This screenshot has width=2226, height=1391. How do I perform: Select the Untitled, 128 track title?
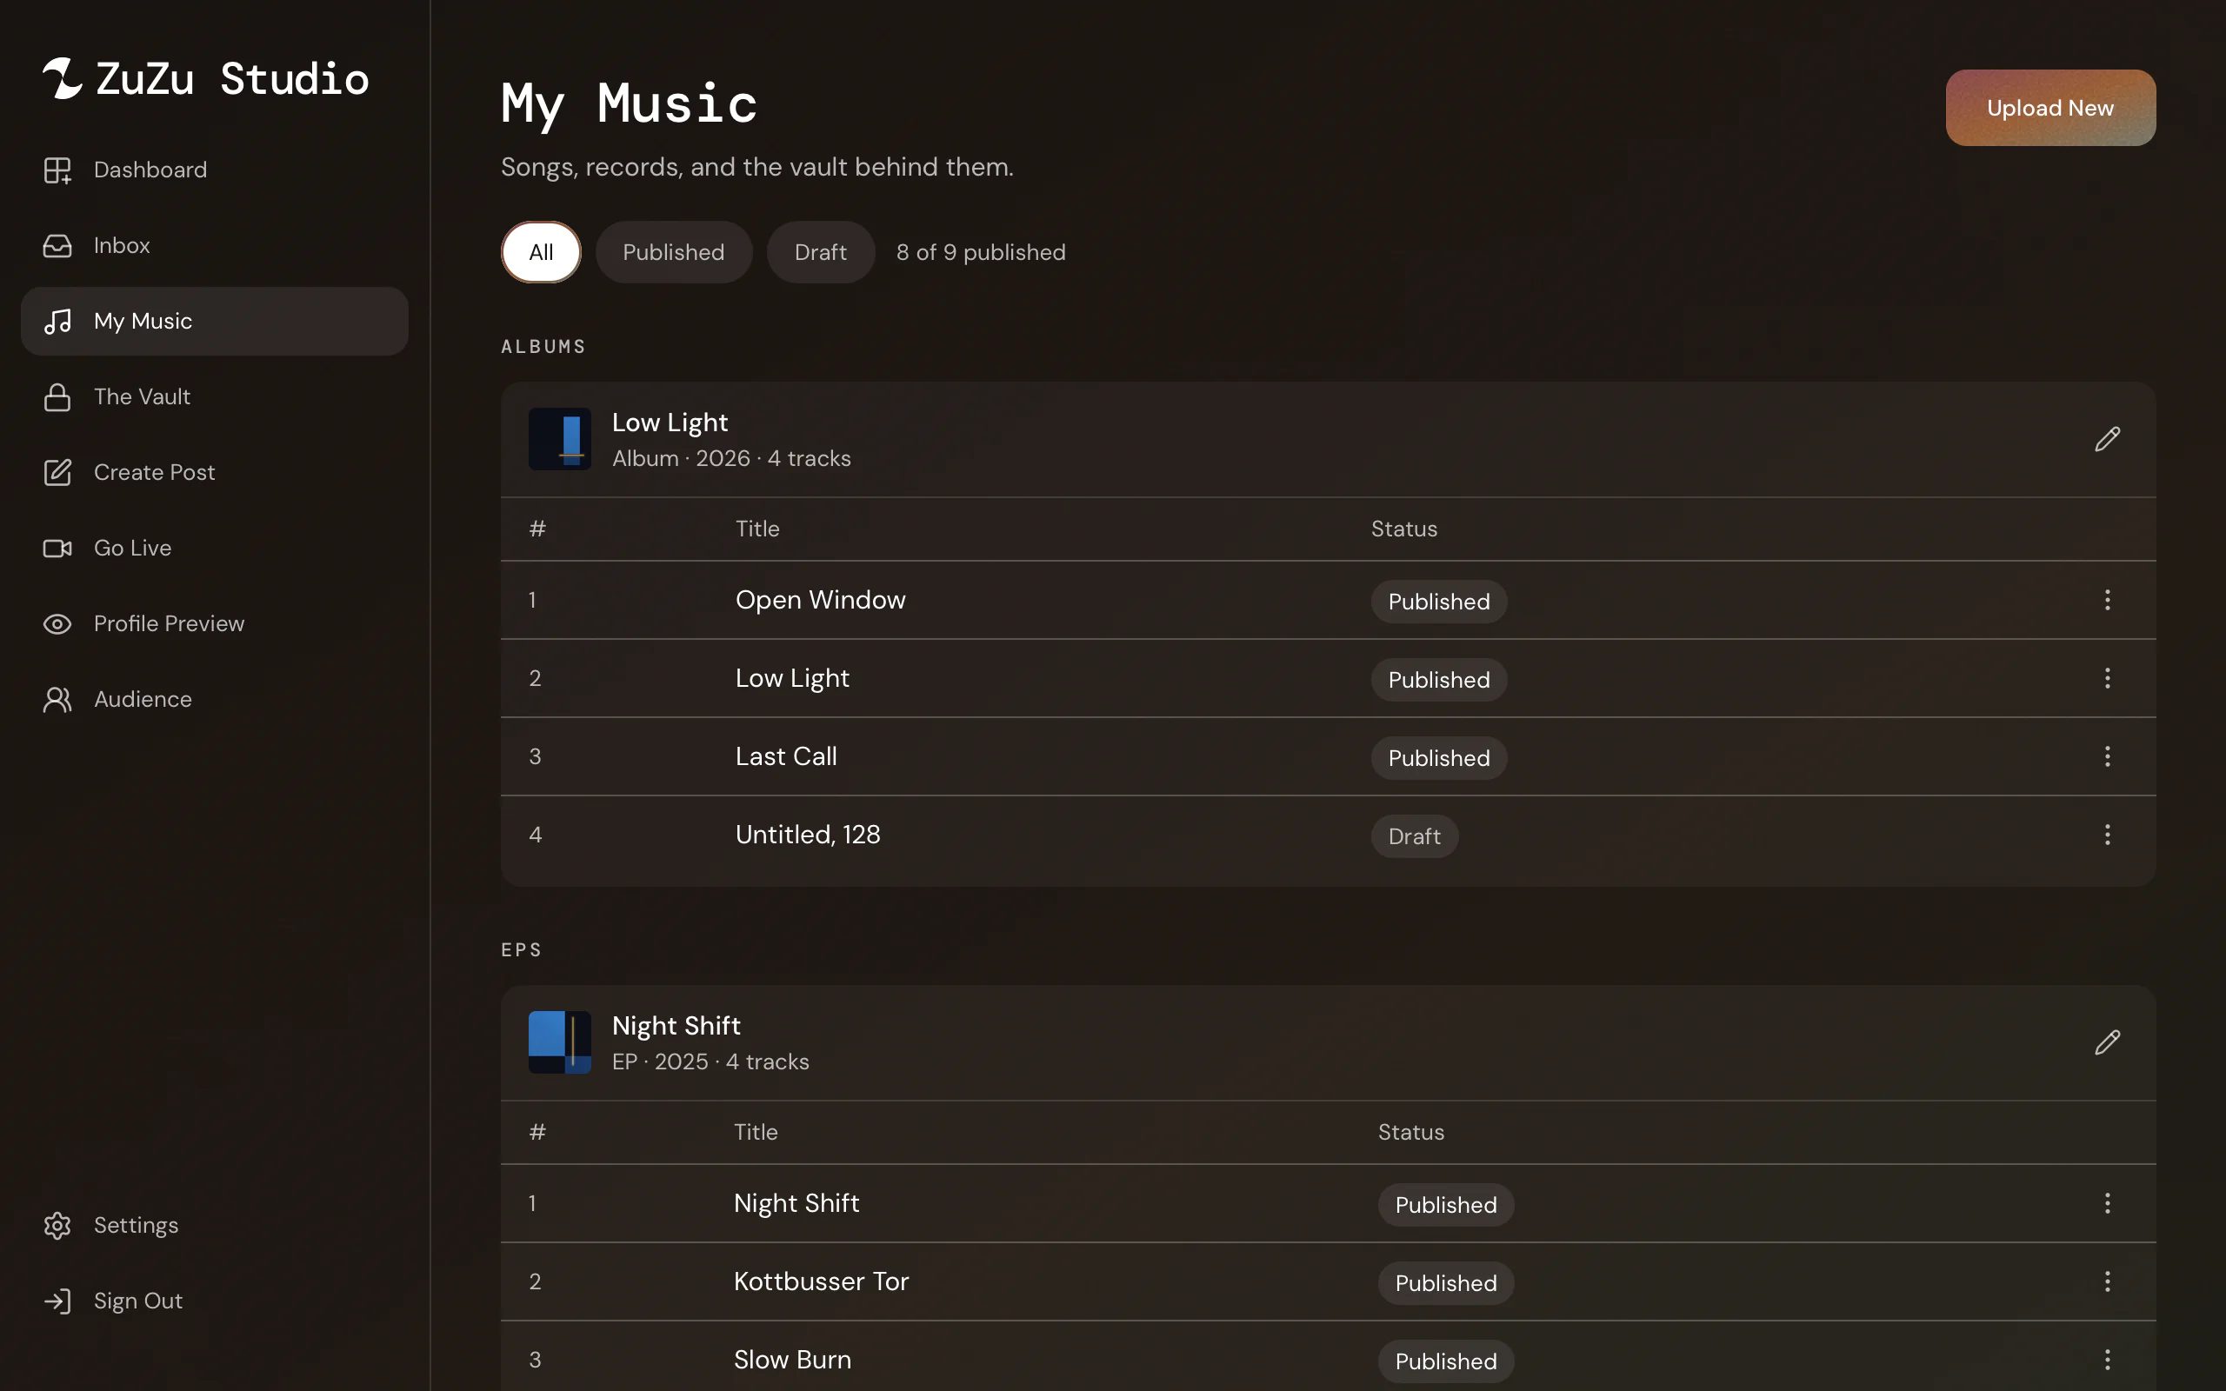[809, 835]
